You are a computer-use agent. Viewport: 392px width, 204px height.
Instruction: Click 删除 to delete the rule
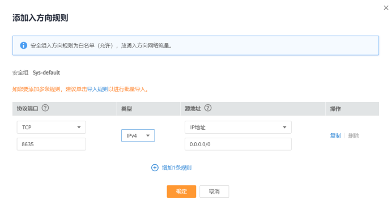click(x=353, y=135)
